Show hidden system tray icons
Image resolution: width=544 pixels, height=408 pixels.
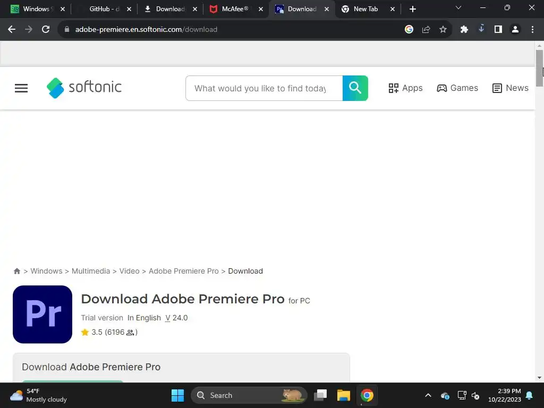point(428,395)
